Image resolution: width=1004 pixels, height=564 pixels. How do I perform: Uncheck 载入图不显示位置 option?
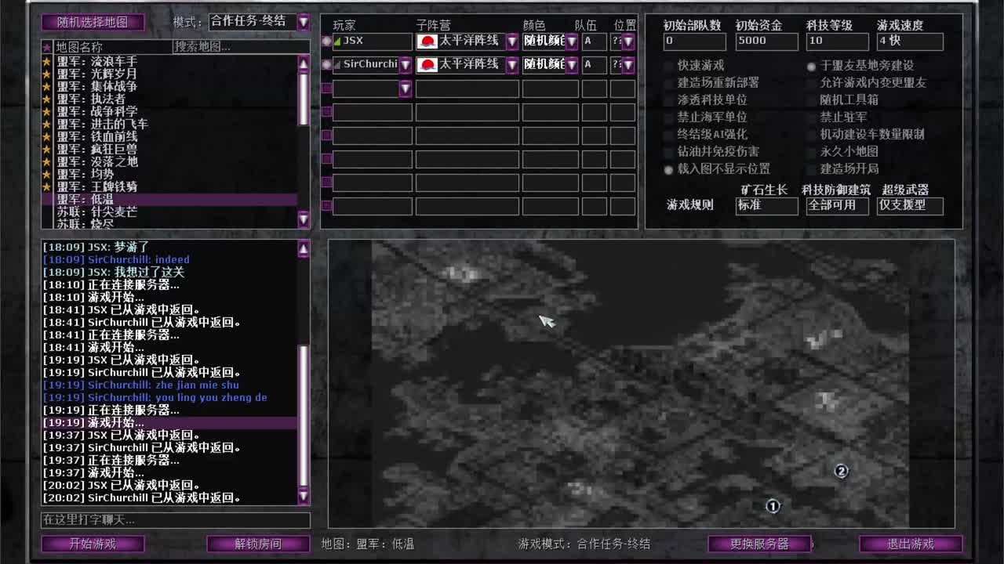(x=668, y=169)
